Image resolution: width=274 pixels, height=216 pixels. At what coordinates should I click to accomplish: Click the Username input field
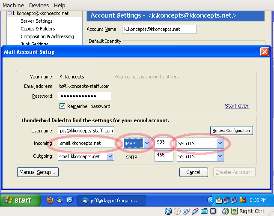point(86,131)
